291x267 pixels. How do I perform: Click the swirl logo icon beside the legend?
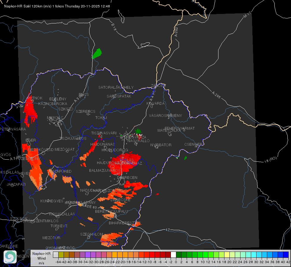pyautogui.click(x=10, y=257)
